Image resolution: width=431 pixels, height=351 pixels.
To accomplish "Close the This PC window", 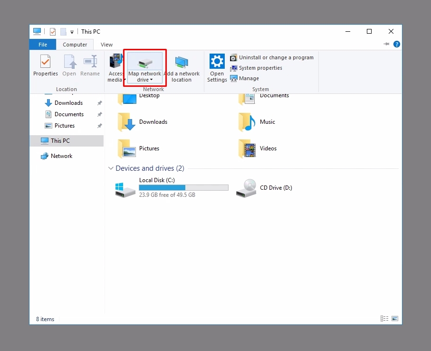I will tap(391, 32).
